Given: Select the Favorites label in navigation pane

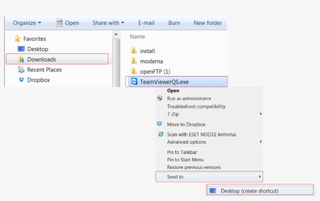Looking at the screenshot, I should pos(34,39).
